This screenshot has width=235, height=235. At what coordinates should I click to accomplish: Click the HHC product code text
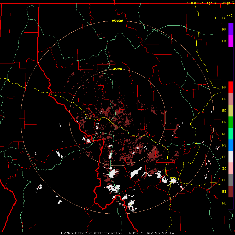point(229,16)
